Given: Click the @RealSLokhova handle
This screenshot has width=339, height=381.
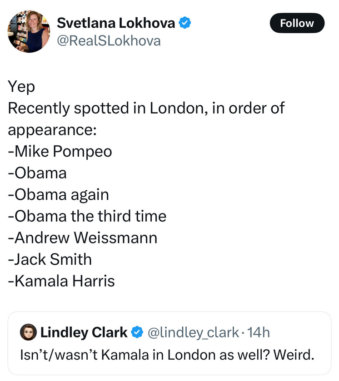Looking at the screenshot, I should (109, 41).
